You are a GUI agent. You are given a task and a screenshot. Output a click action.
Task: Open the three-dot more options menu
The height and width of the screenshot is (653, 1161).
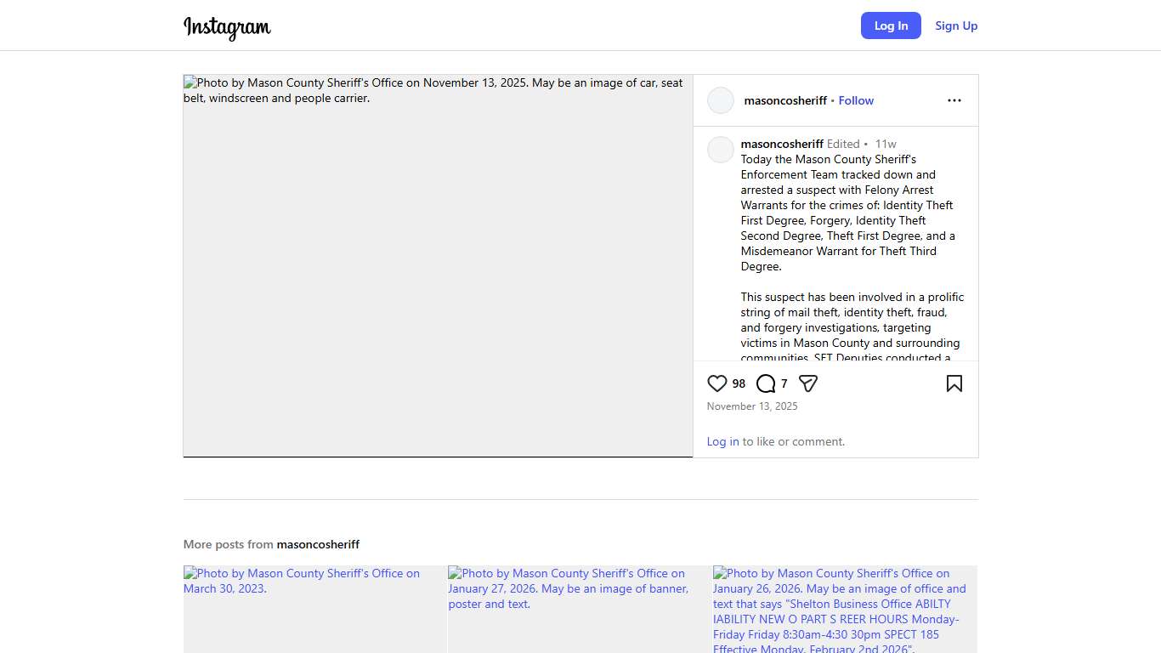point(954,100)
